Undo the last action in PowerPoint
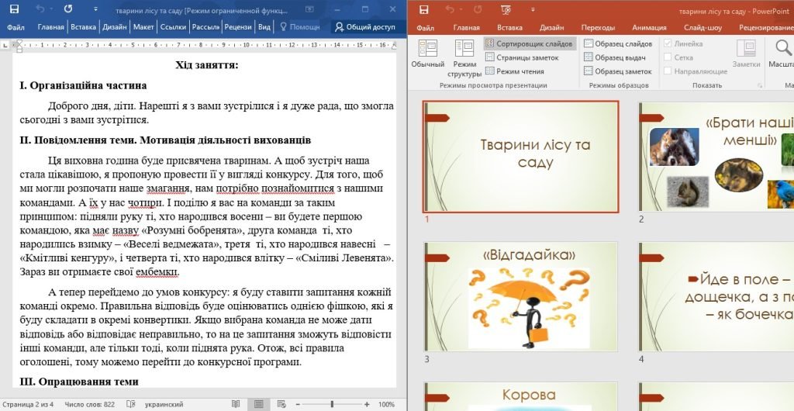 pyautogui.click(x=451, y=9)
